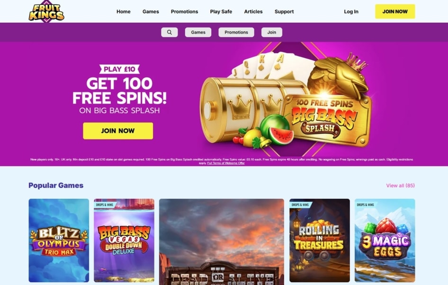Open Promotions in the top navigation

click(184, 11)
